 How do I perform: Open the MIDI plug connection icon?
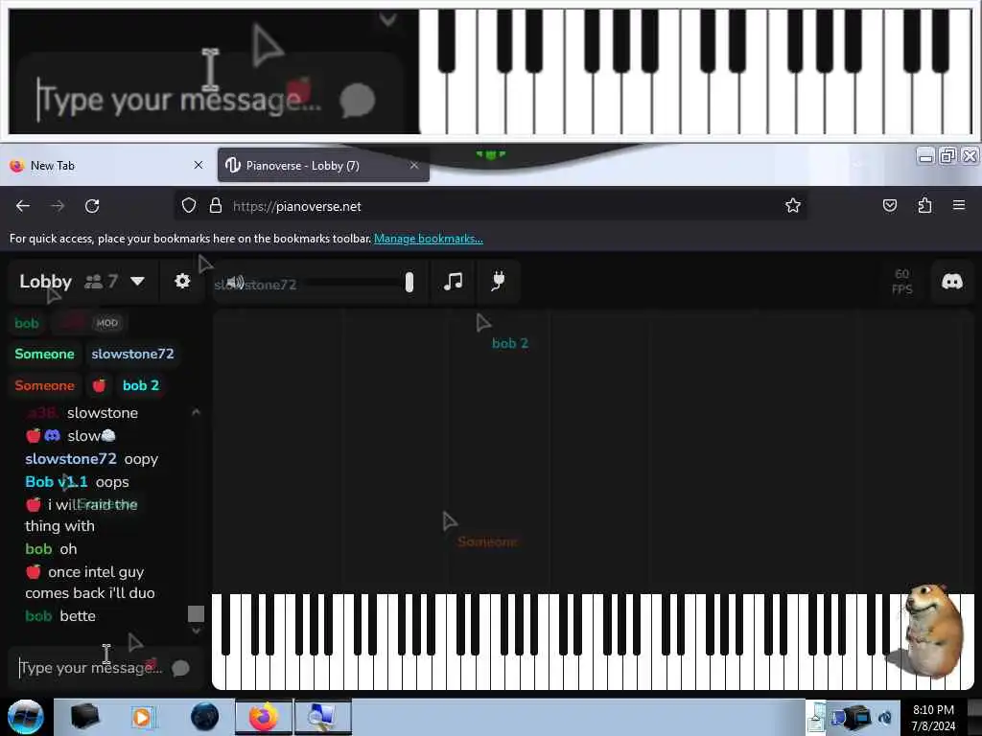[499, 281]
